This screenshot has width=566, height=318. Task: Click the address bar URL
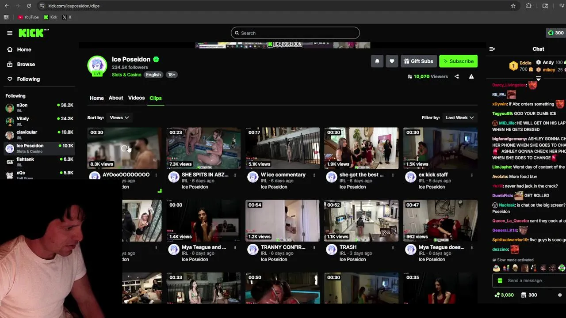pyautogui.click(x=74, y=6)
